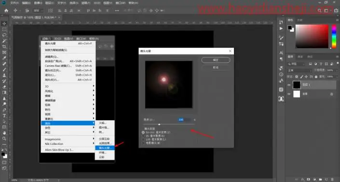The width and height of the screenshot is (340, 182).
Task: Toggle lock transparent pixels in Layers panel
Action: [297, 77]
